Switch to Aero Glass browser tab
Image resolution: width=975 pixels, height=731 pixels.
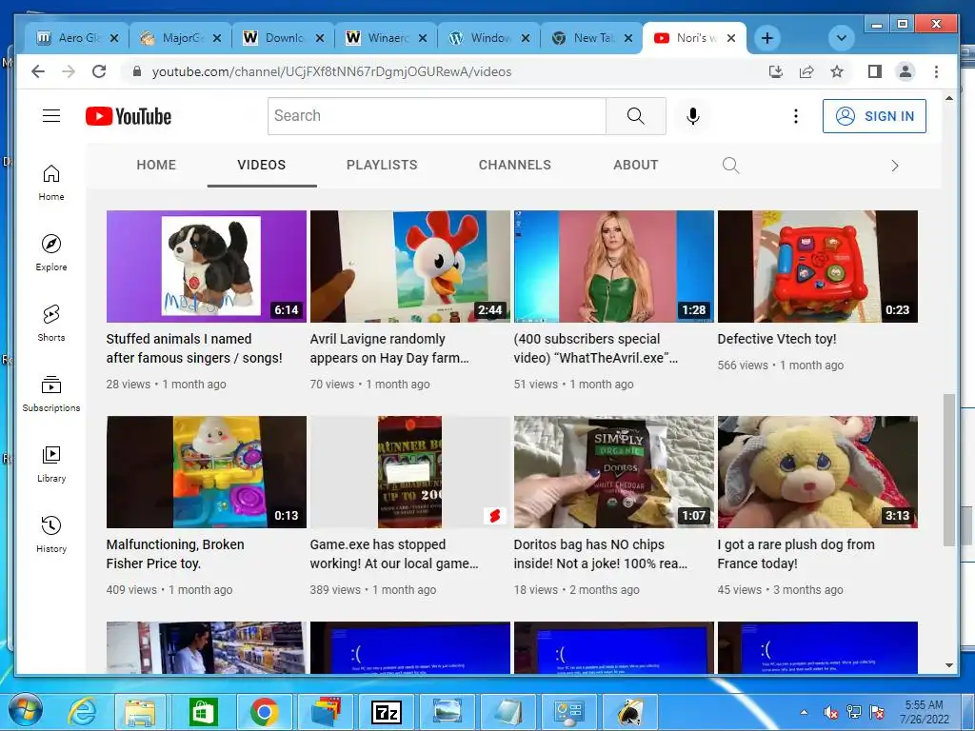coord(76,38)
